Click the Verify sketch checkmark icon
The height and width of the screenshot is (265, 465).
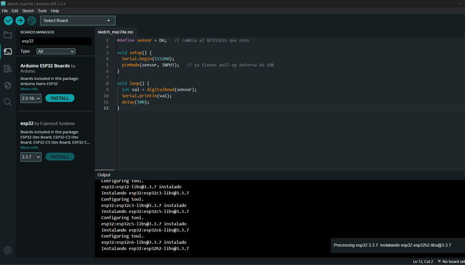point(8,20)
